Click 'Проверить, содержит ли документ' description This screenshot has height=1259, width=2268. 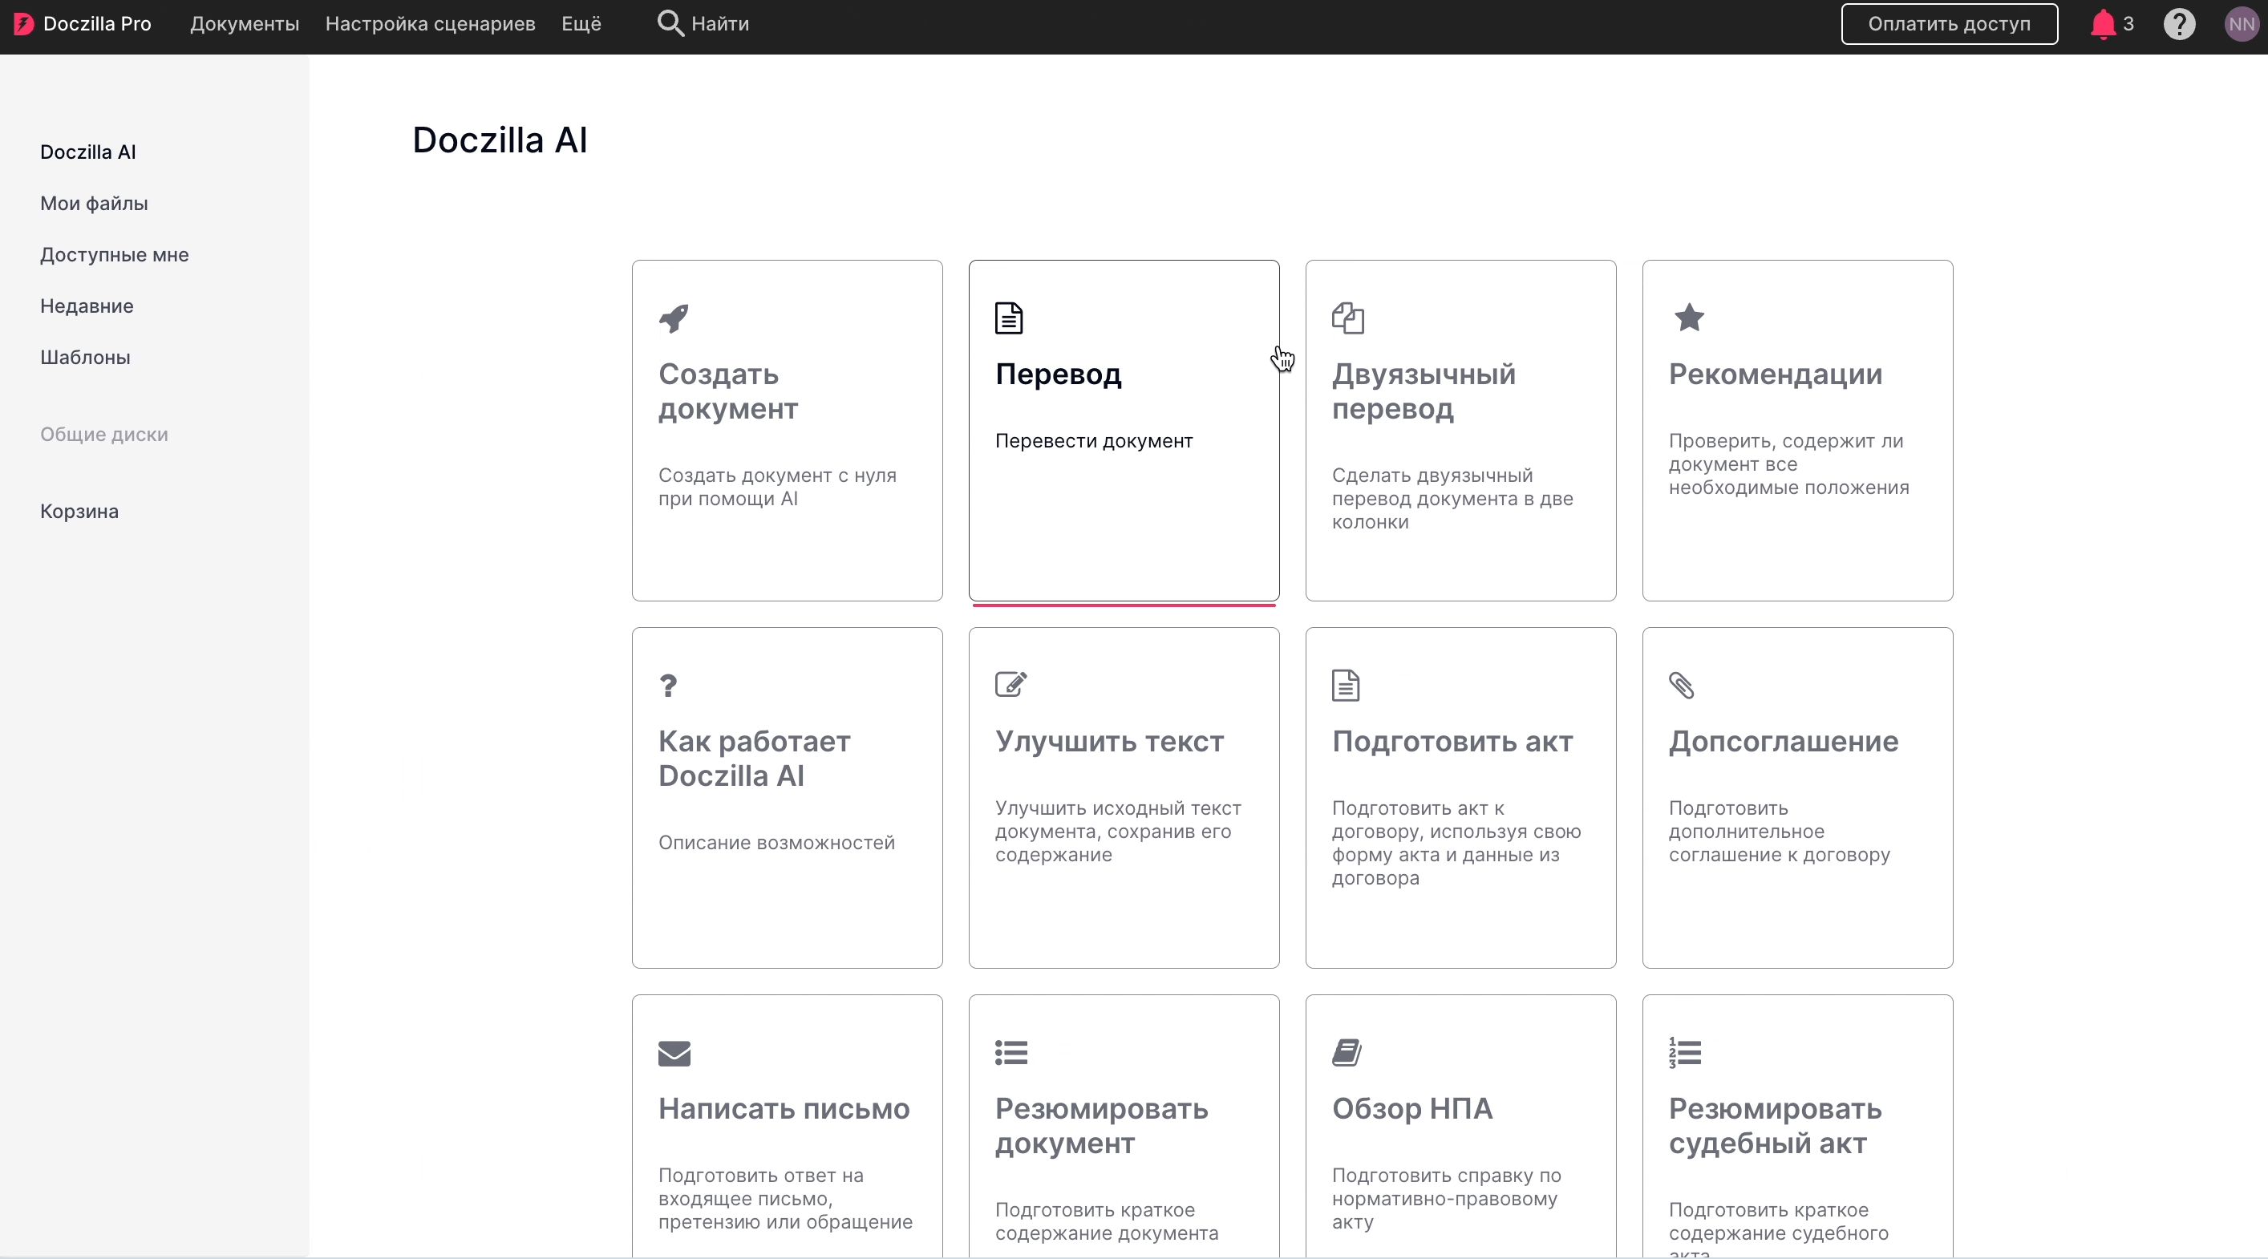(x=1789, y=464)
